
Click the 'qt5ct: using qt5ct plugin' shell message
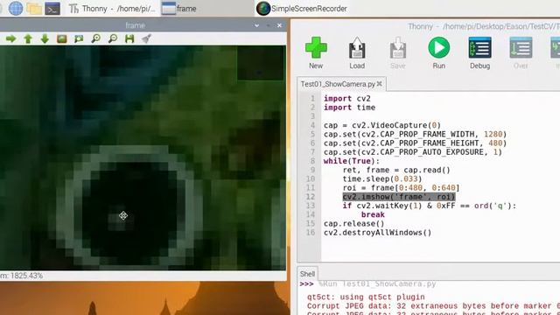(x=366, y=297)
